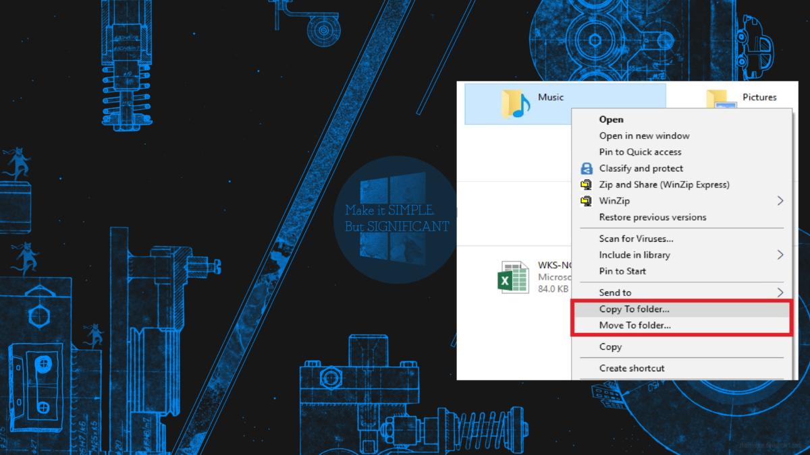Select Create shortcut in the menu

(x=632, y=368)
